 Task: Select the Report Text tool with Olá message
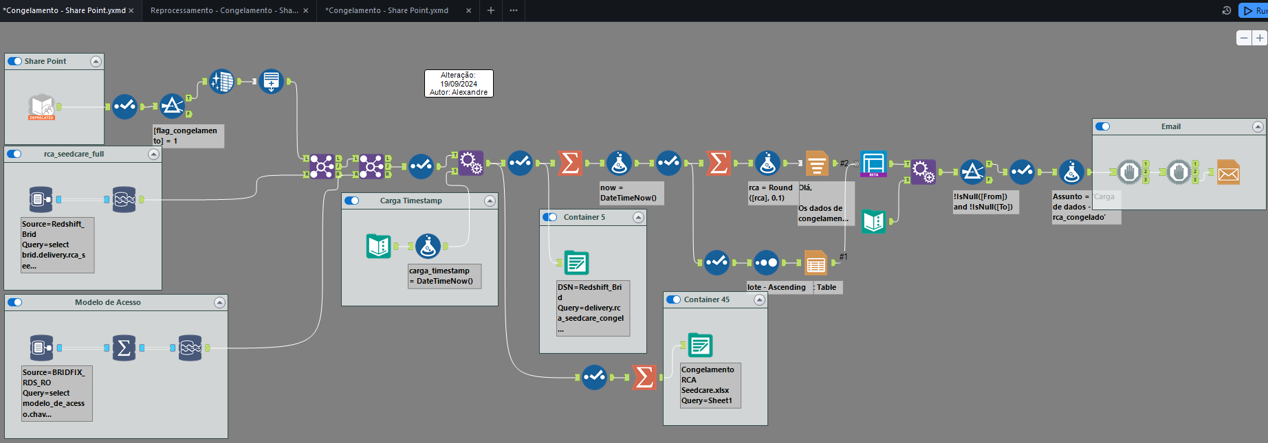(817, 163)
